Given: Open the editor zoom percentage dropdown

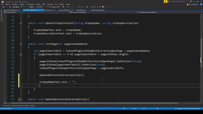Looking at the screenshot, I should [6, 103].
